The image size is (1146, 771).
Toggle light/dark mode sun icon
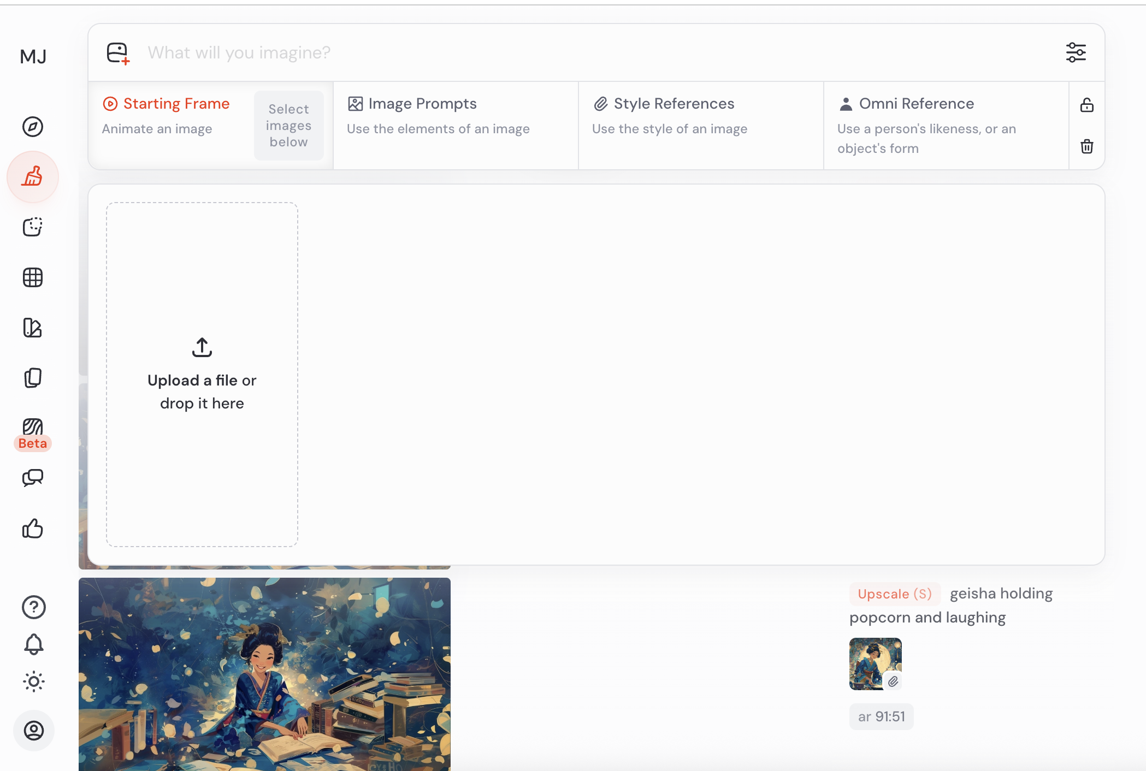[33, 681]
